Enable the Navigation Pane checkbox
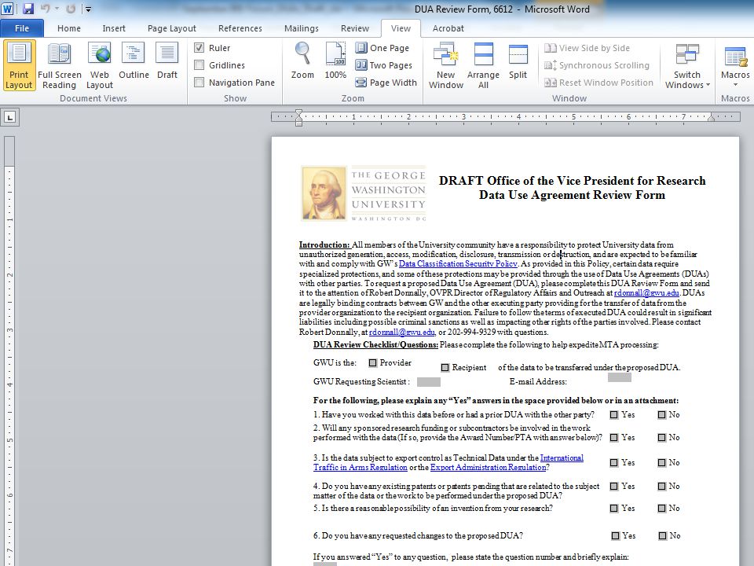Screen dimensions: 754x566 [x=199, y=83]
